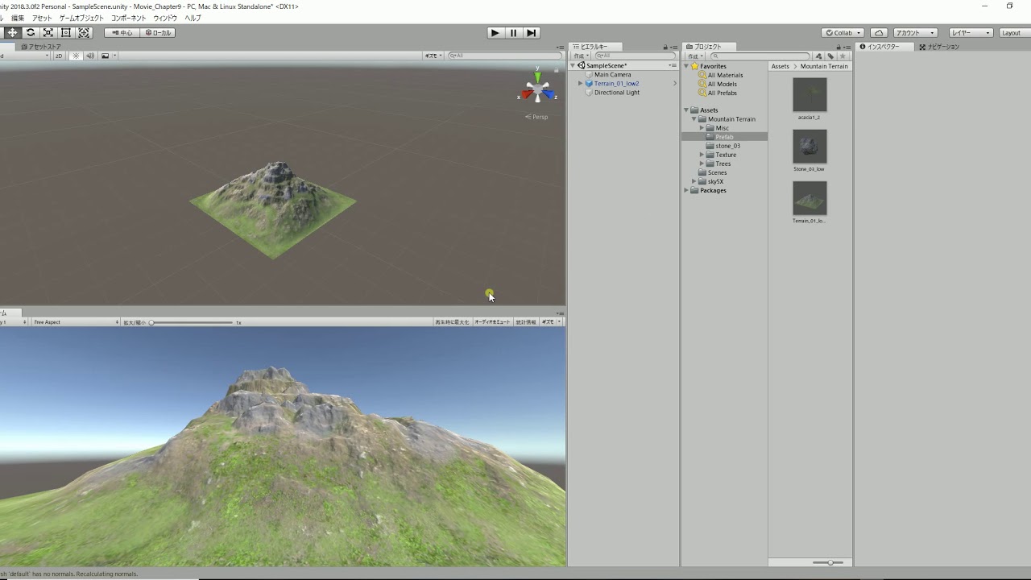Select the Scale tool

(48, 33)
